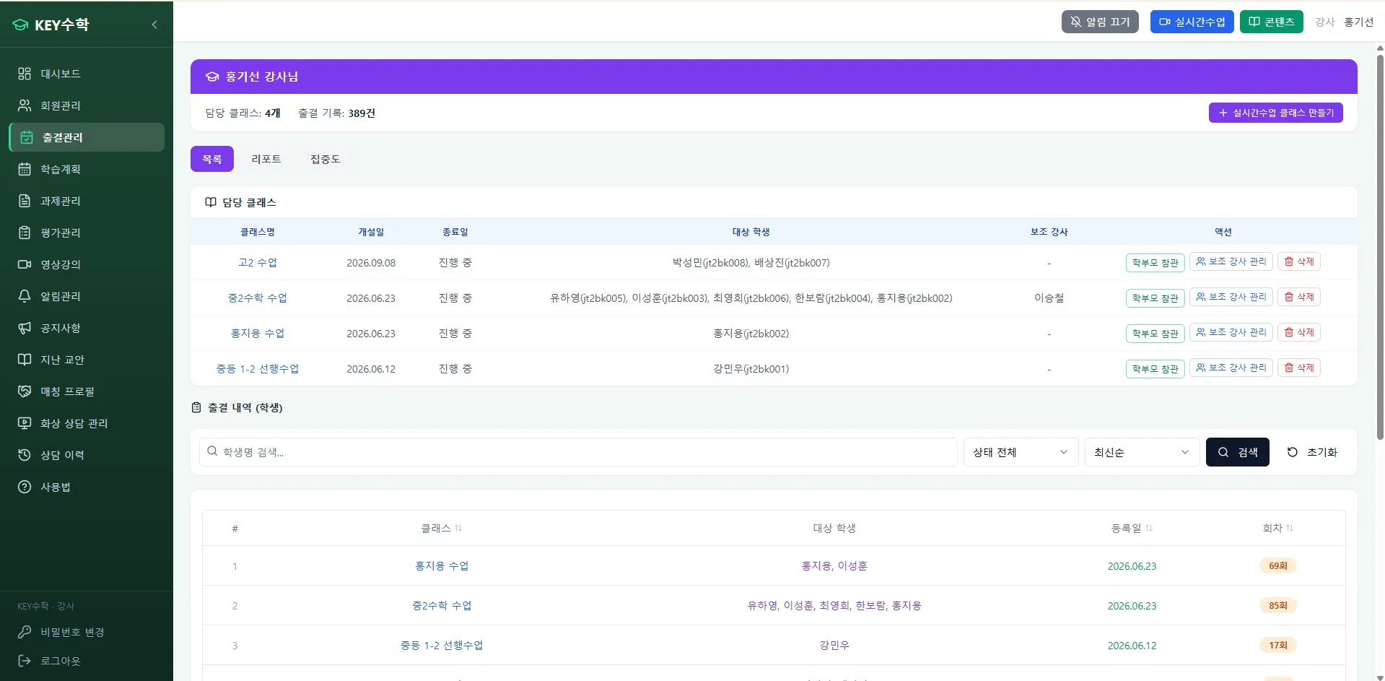
Task: Open 홍지용 수업 in attendance row 1
Action: click(442, 566)
